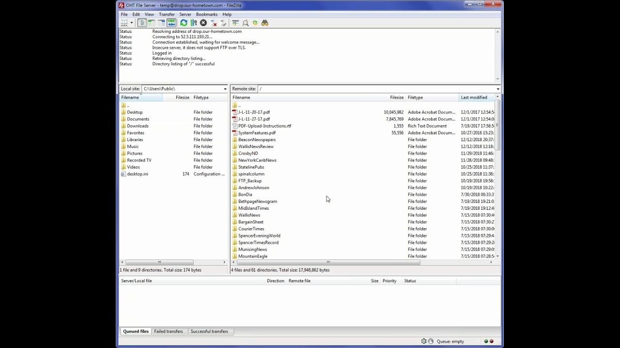The image size is (620, 348).
Task: Open the Bookmarks menu
Action: [x=207, y=14]
